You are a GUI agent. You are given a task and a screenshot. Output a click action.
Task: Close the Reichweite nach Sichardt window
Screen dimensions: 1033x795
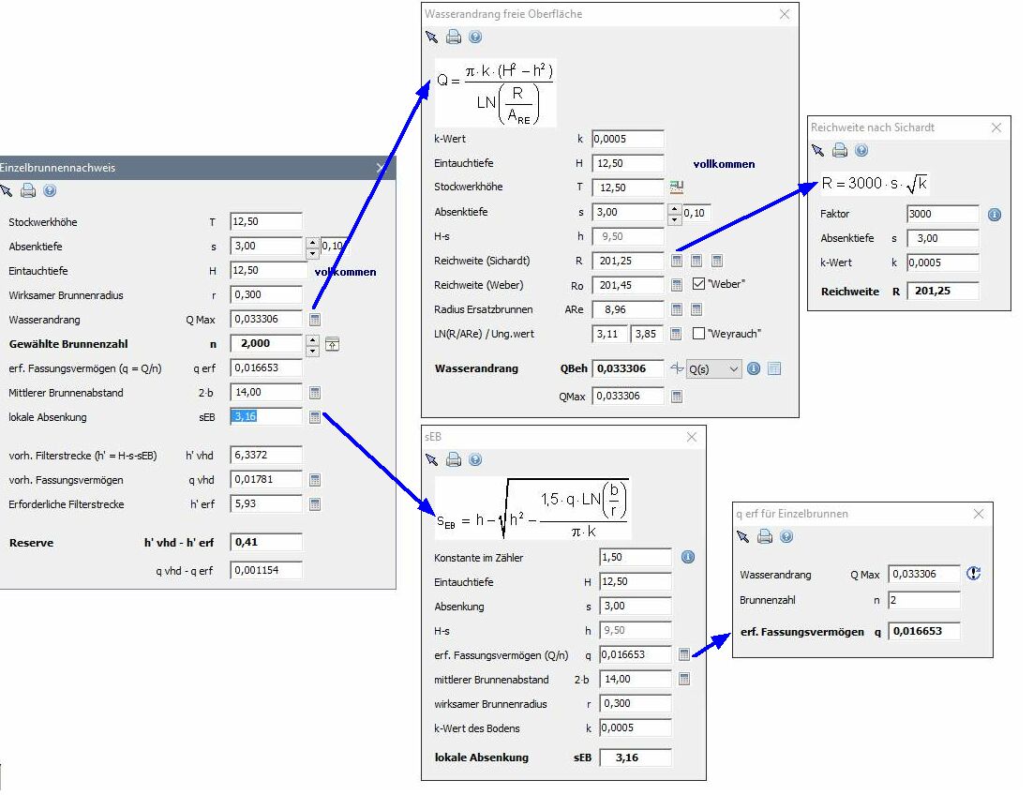click(x=996, y=127)
